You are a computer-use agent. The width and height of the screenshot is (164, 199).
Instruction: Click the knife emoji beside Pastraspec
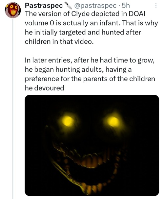click(x=68, y=6)
